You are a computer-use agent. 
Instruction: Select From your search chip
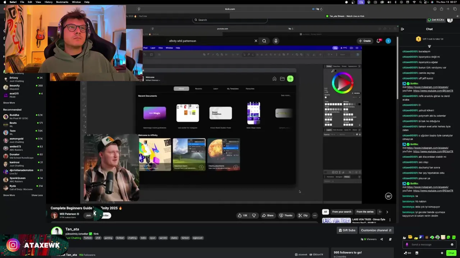coord(342,212)
